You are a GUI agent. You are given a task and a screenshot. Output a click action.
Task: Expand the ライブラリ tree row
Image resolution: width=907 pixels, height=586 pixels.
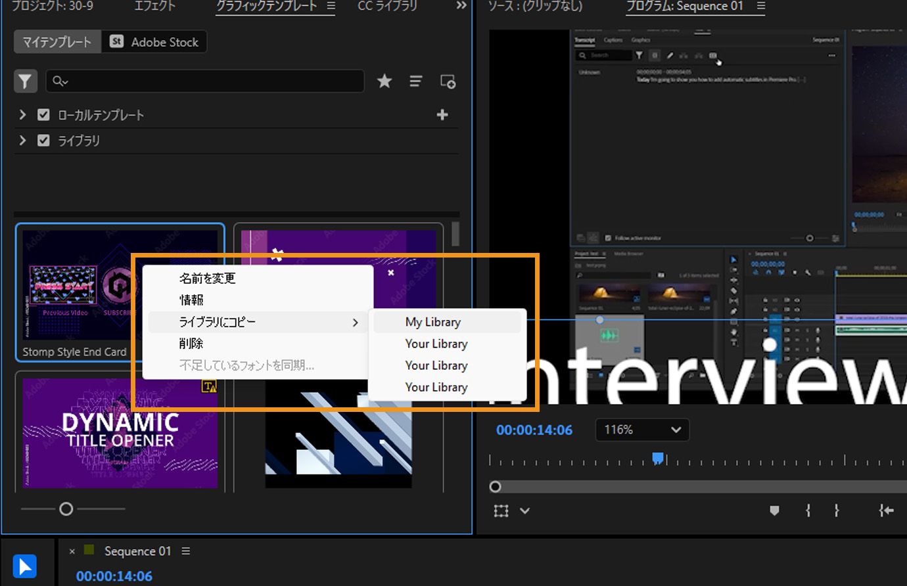tap(23, 140)
